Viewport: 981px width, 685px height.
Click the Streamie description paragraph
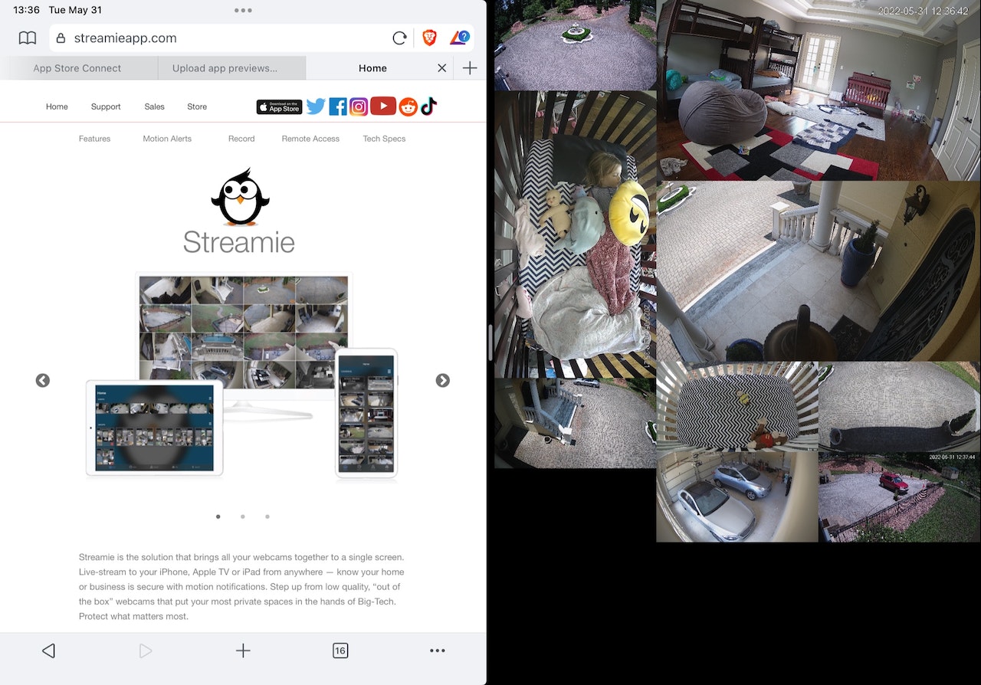(x=241, y=587)
